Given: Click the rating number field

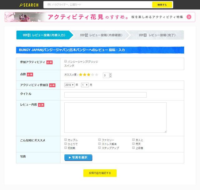Looking at the screenshot, I should tap(106, 75).
